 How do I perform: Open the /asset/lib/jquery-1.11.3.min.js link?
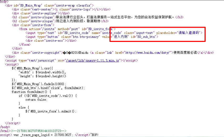coord(93,61)
